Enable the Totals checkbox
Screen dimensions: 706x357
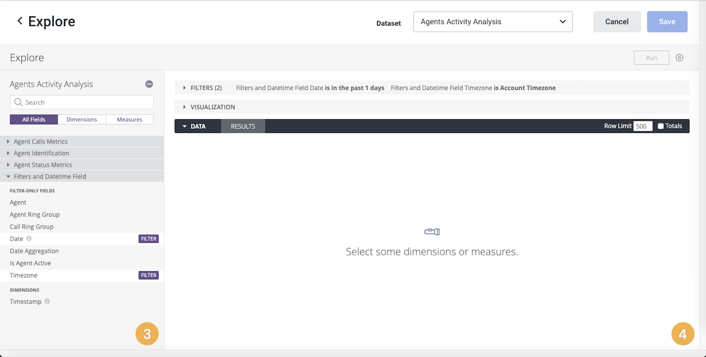pos(661,126)
